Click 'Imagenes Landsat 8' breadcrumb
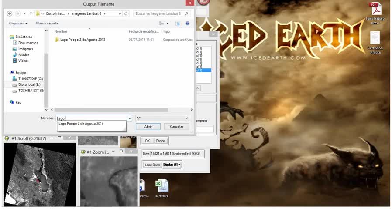 pos(86,14)
